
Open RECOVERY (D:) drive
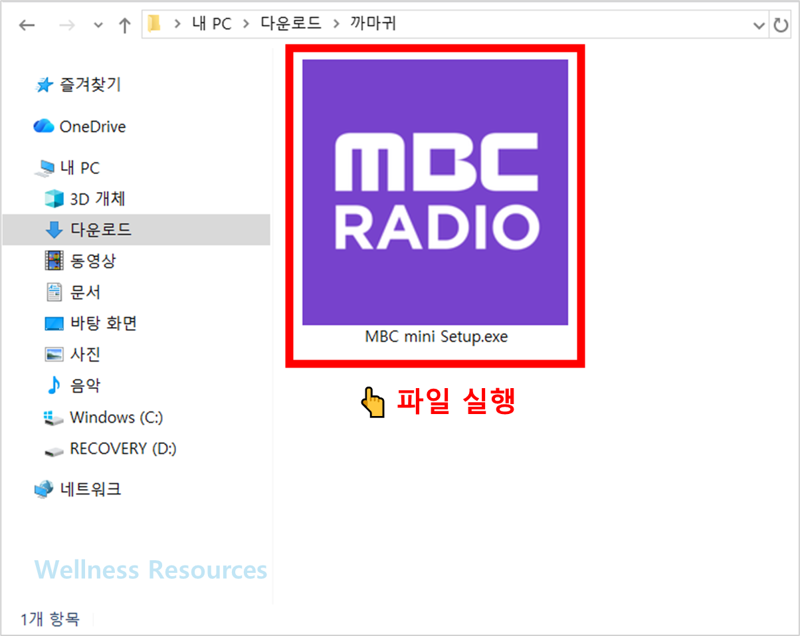tap(124, 449)
